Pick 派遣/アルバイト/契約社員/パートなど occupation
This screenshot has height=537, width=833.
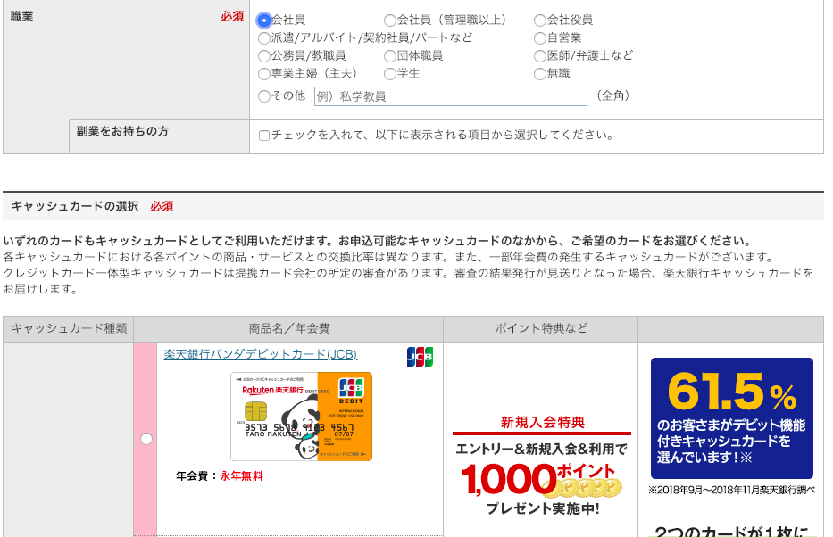pos(264,38)
